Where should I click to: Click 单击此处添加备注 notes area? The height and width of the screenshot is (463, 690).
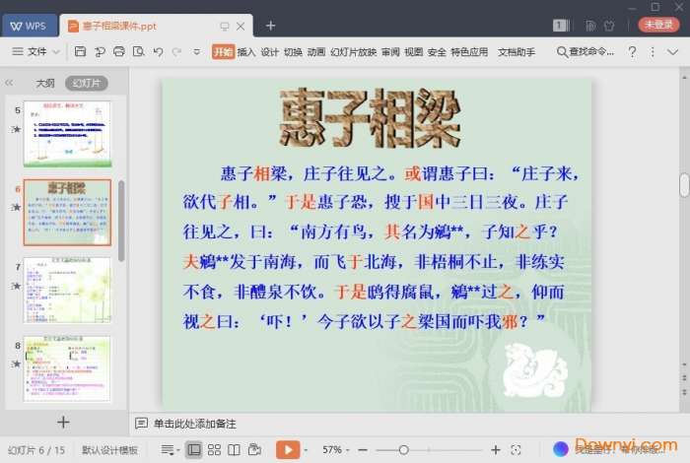pyautogui.click(x=194, y=424)
